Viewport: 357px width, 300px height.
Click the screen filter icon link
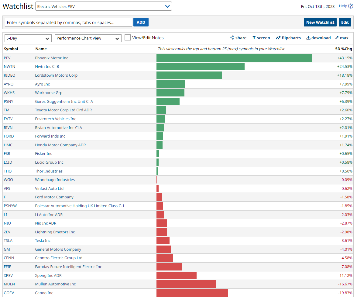click(261, 38)
